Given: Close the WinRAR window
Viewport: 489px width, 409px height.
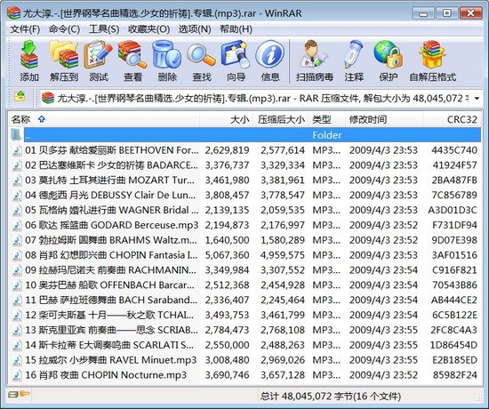Looking at the screenshot, I should click(x=470, y=13).
